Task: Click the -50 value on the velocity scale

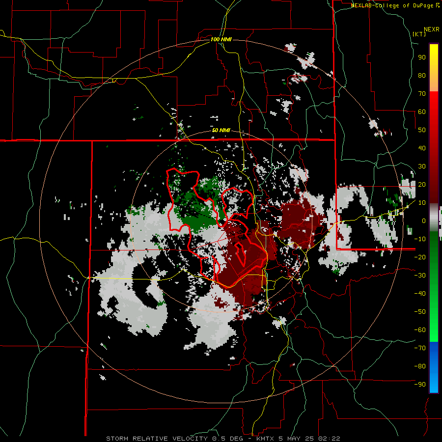Action: (x=420, y=312)
